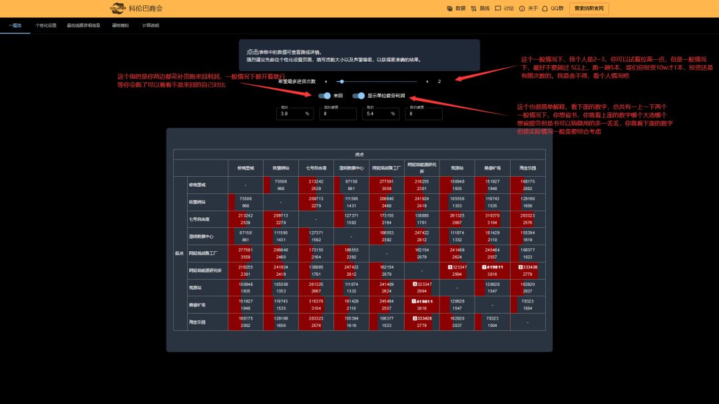This screenshot has height=404, width=719.
Task: Switch to the 一图流 tab
Action: tap(15, 26)
